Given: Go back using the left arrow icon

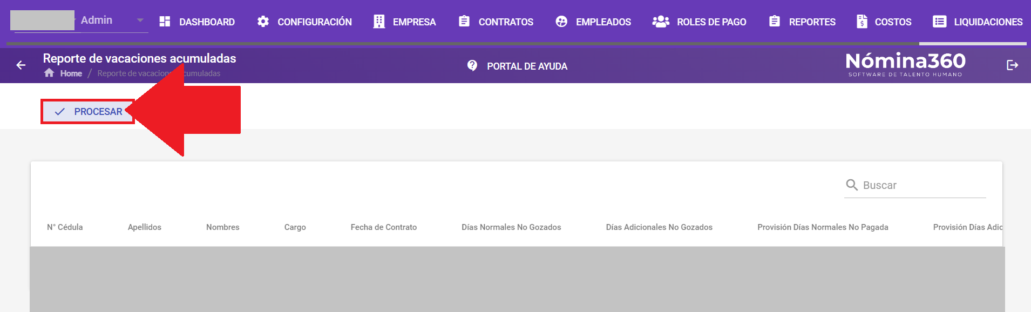Looking at the screenshot, I should point(21,65).
